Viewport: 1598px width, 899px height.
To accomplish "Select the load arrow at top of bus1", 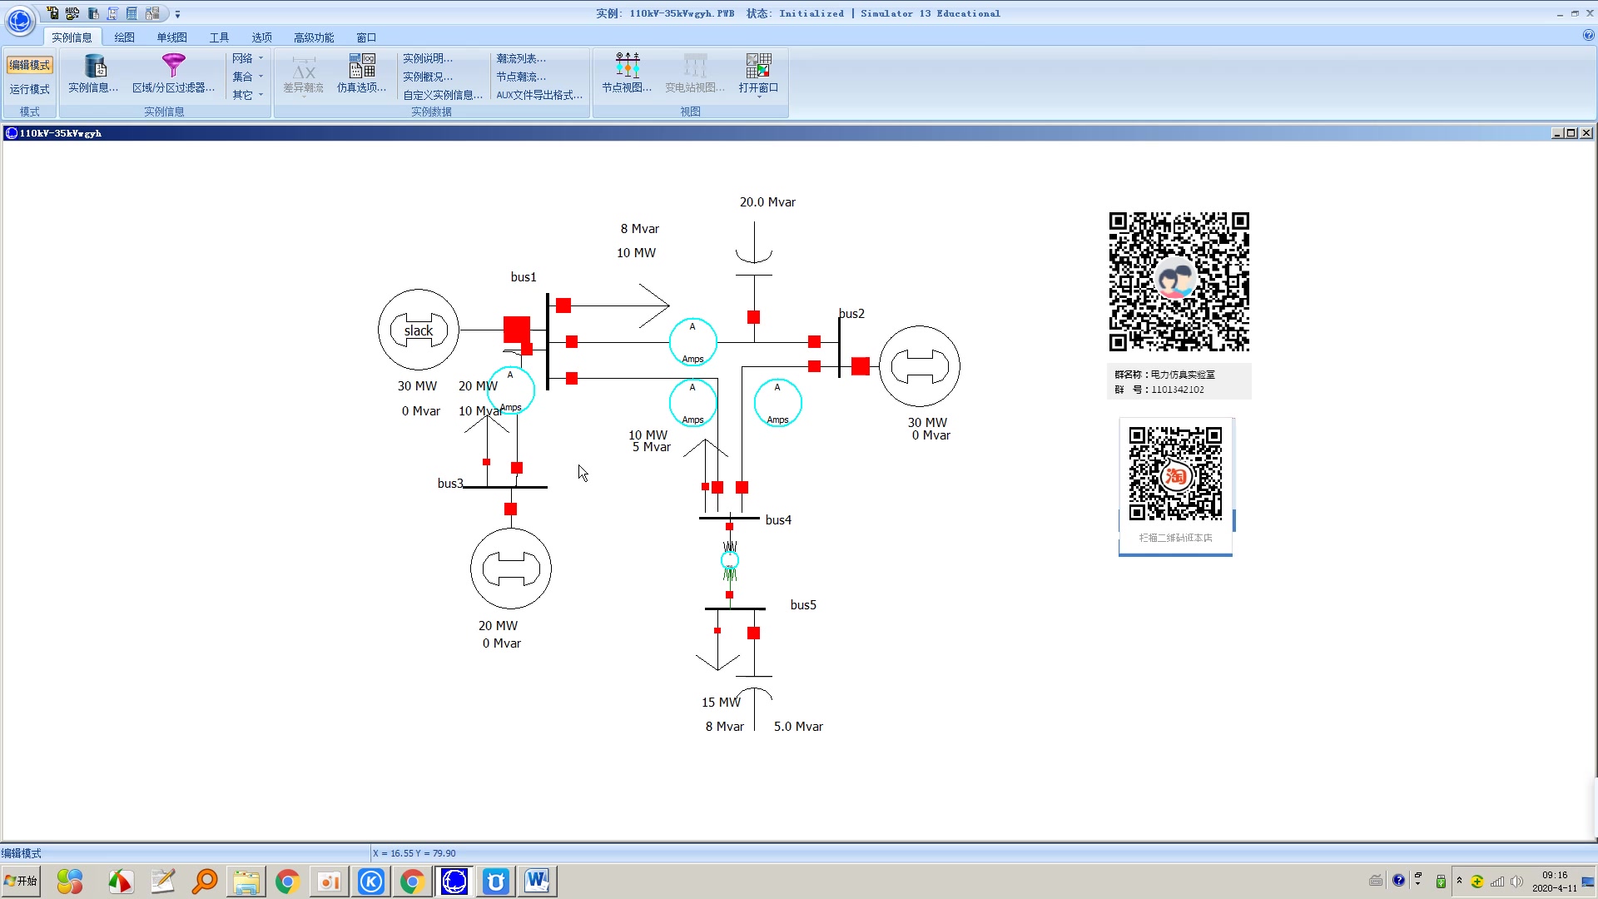I will [654, 305].
